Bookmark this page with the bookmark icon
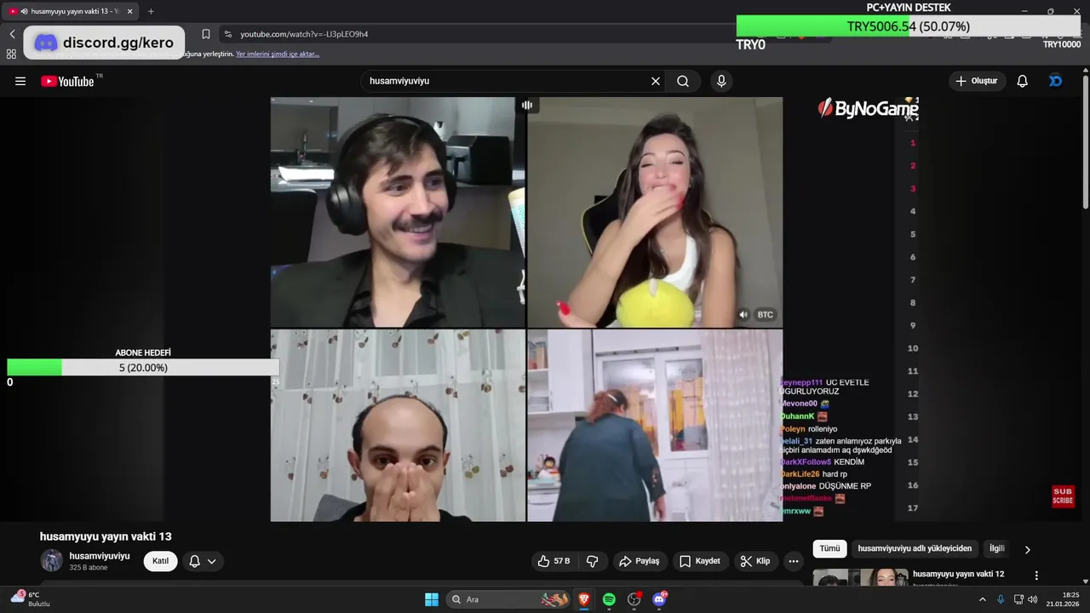 (205, 34)
